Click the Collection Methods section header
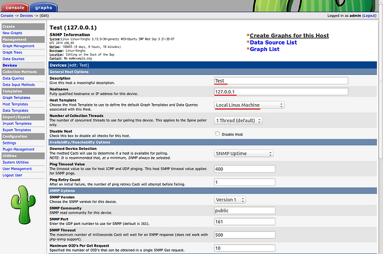Image resolution: width=383 pixels, height=254 pixels. click(x=23, y=72)
